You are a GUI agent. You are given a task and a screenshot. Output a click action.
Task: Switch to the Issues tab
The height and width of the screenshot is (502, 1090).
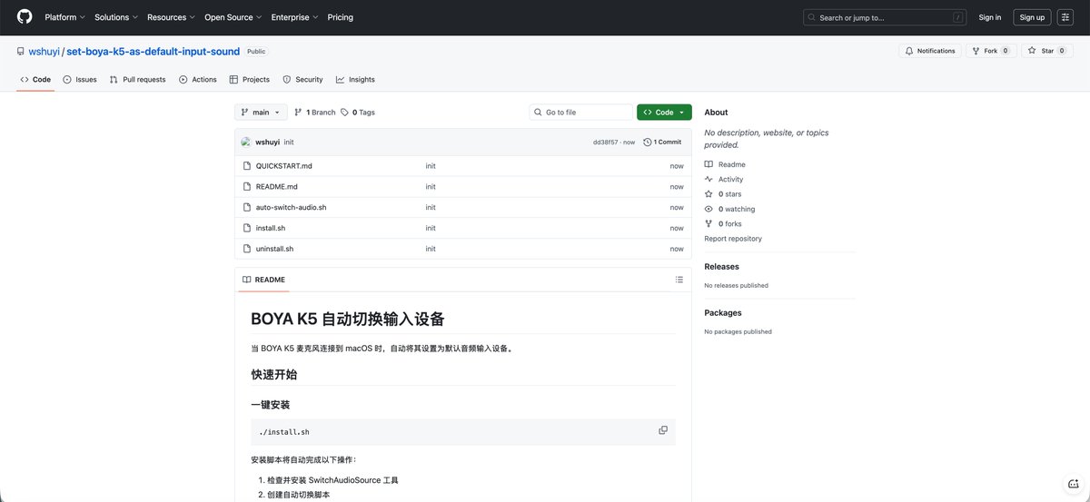[80, 79]
